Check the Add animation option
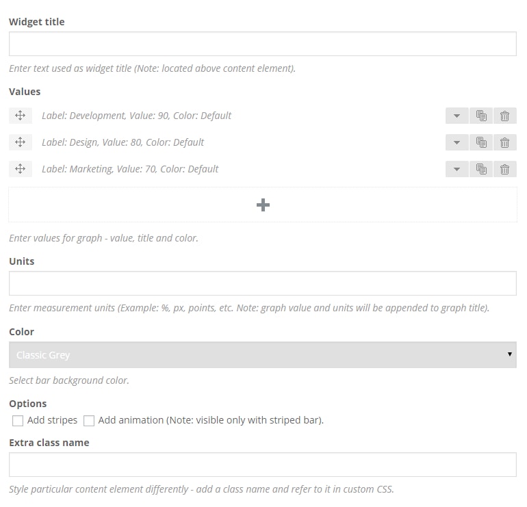 (x=89, y=420)
